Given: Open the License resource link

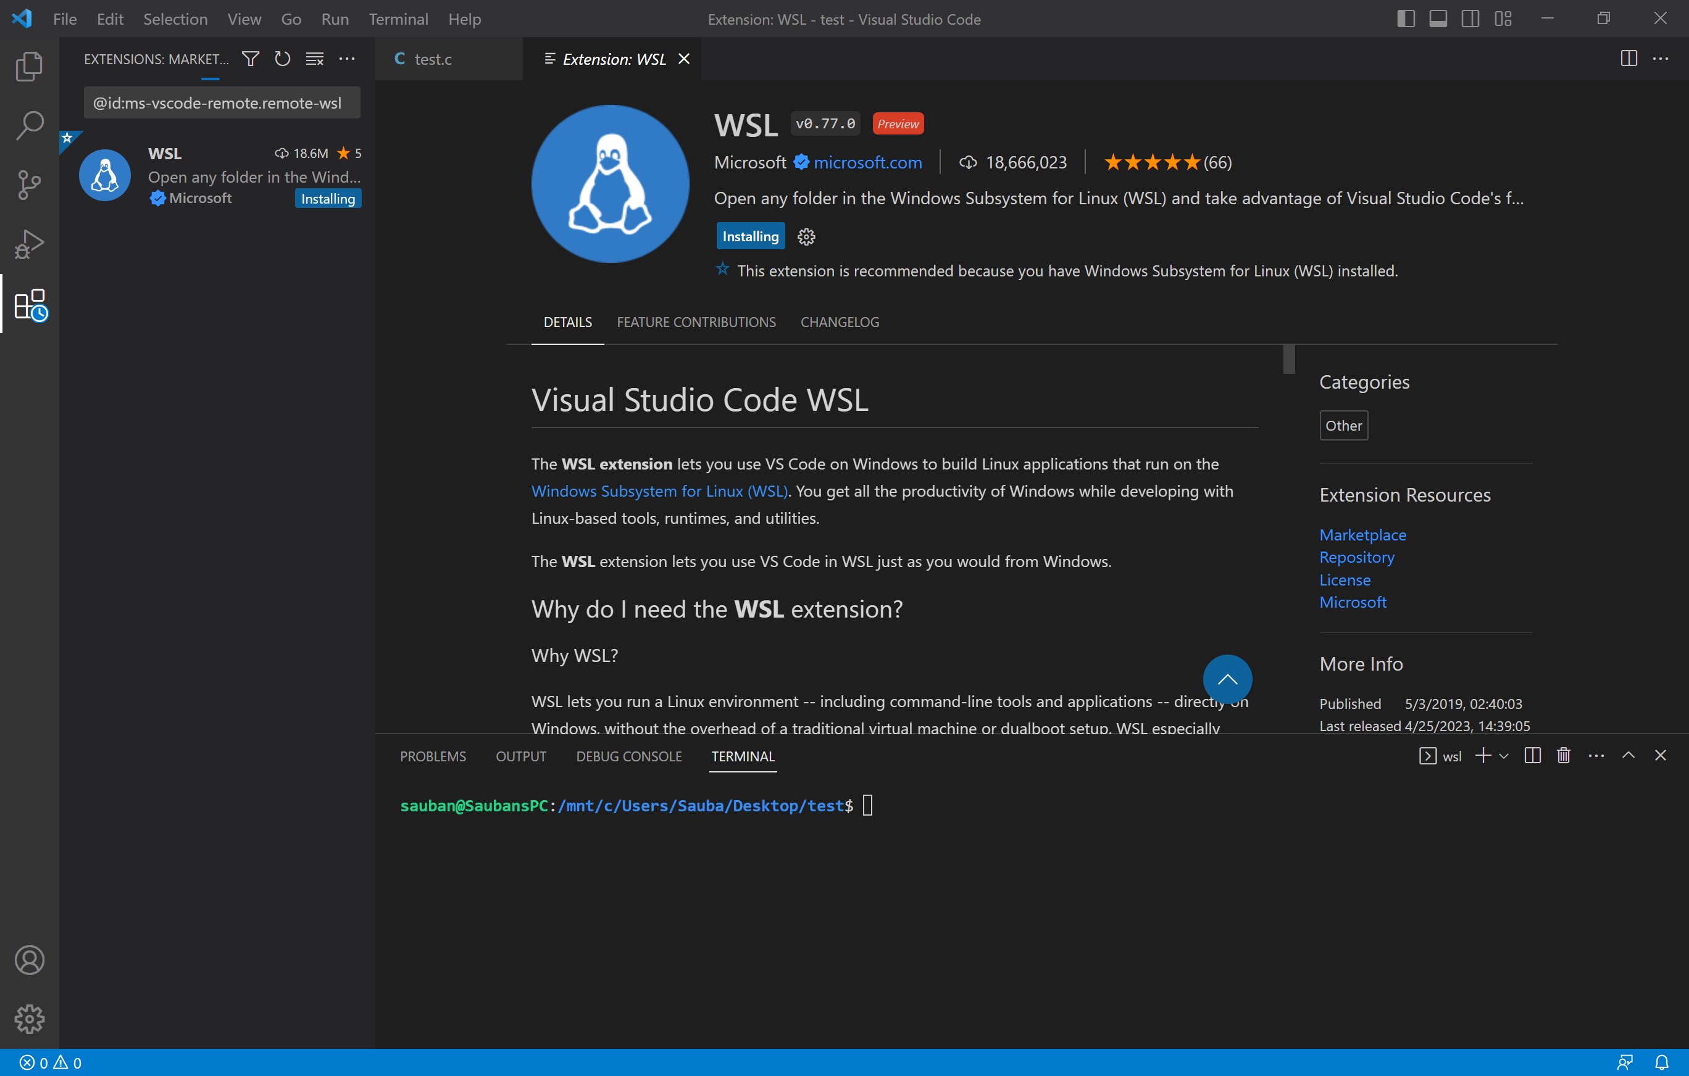Looking at the screenshot, I should [x=1345, y=580].
